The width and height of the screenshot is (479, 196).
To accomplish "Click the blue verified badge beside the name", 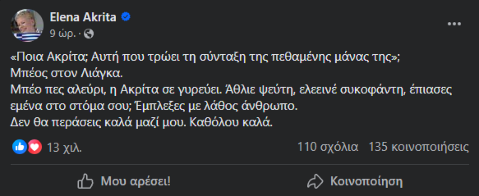I will point(126,17).
